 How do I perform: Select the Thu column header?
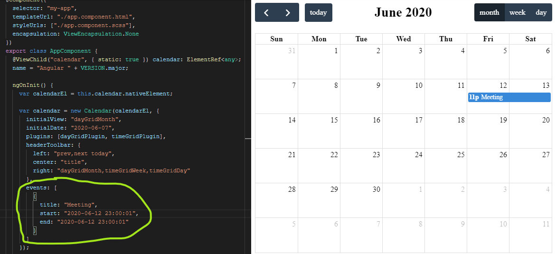tap(446, 39)
